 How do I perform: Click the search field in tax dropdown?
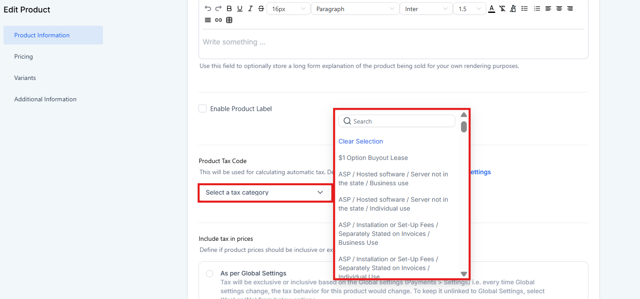pos(397,121)
